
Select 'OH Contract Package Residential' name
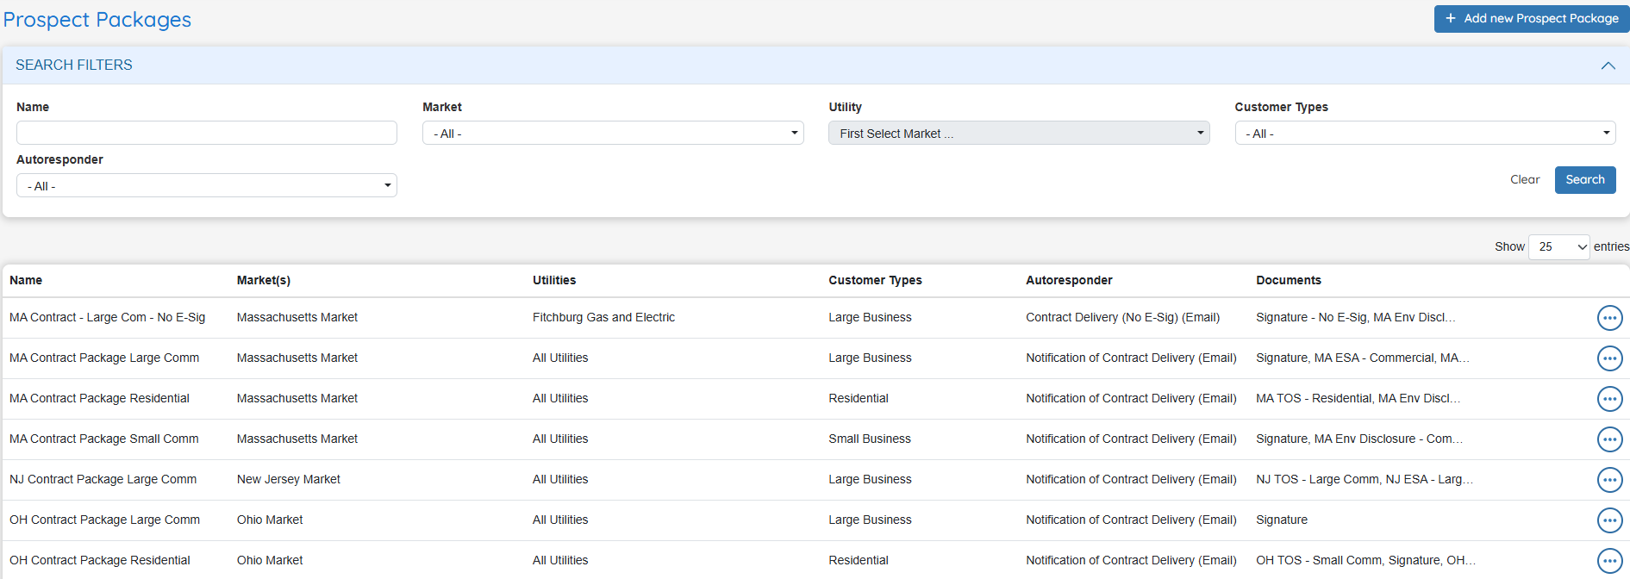click(x=100, y=560)
